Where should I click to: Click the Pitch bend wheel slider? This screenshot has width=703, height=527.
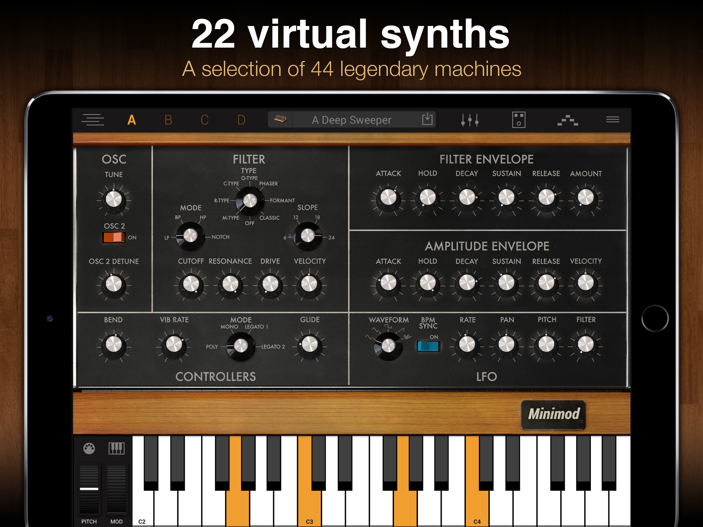coord(89,488)
